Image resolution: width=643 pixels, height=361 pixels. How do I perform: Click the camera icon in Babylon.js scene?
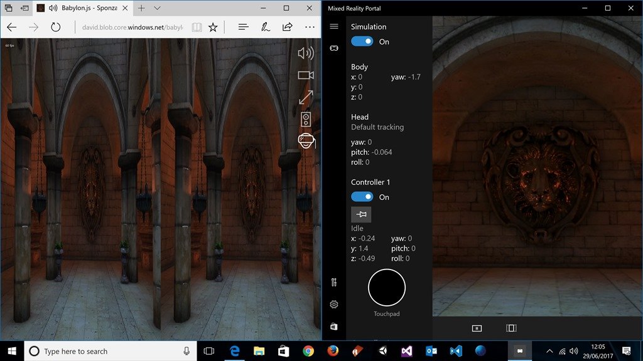pos(306,75)
